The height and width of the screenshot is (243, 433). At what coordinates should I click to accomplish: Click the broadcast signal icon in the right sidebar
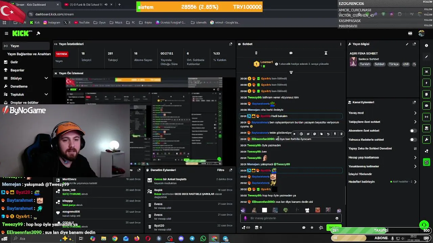[x=426, y=117]
